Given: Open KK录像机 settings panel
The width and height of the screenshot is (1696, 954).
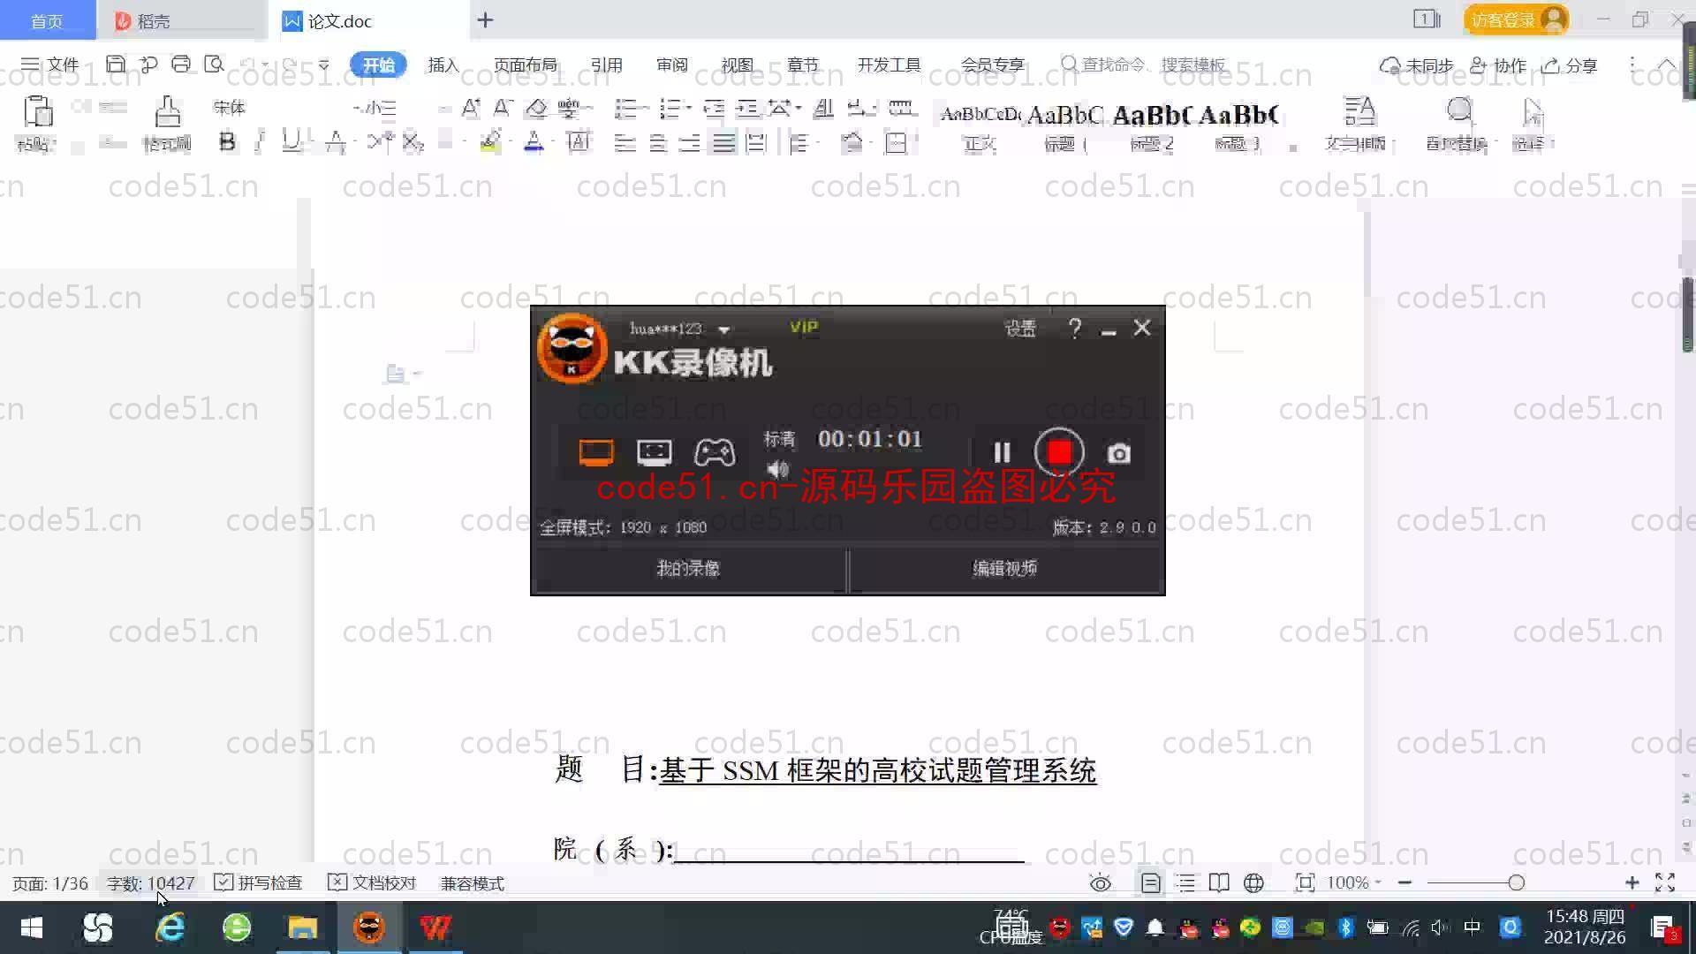Looking at the screenshot, I should [x=1019, y=328].
